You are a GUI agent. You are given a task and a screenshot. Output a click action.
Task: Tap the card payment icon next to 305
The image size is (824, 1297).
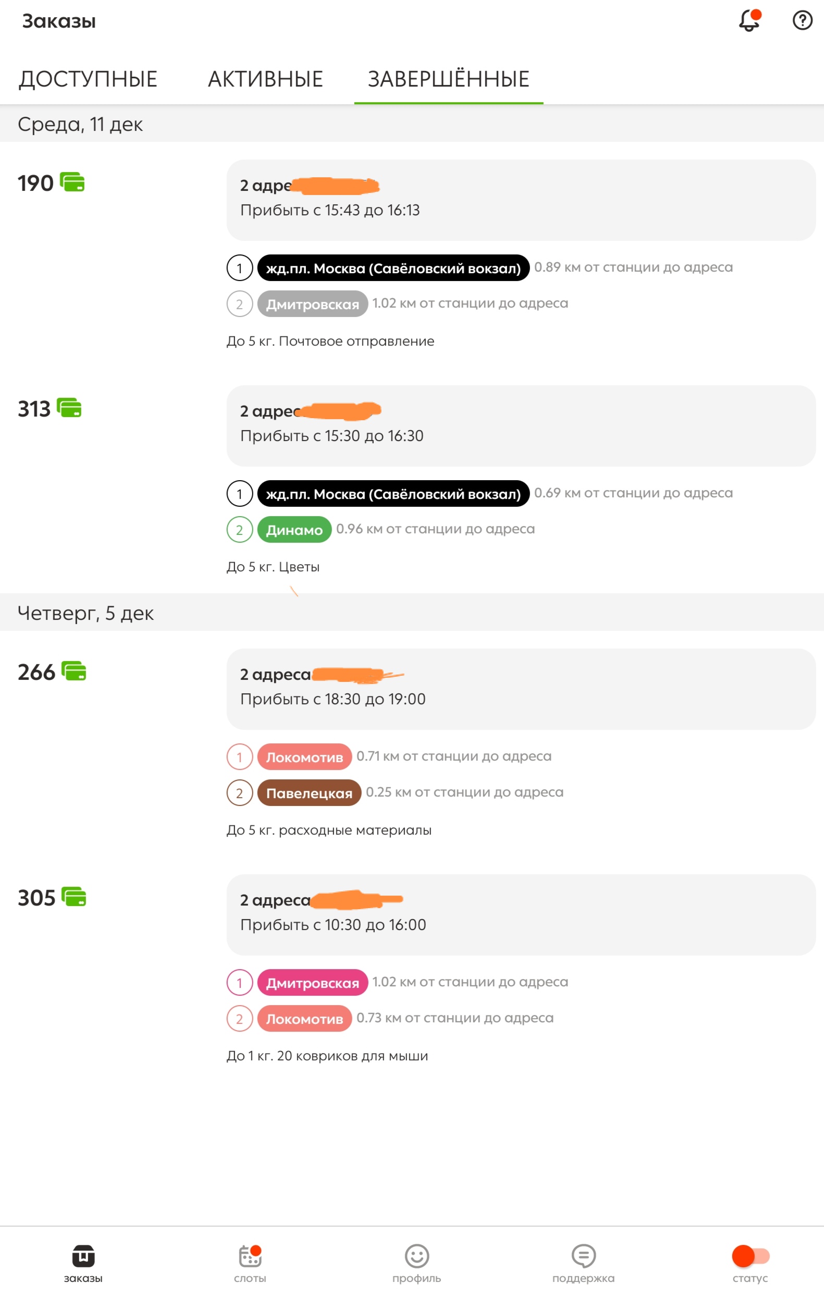74,897
